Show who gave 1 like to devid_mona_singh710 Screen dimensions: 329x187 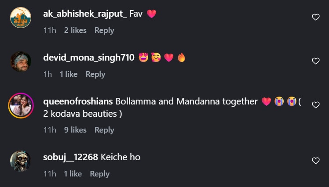pos(69,74)
